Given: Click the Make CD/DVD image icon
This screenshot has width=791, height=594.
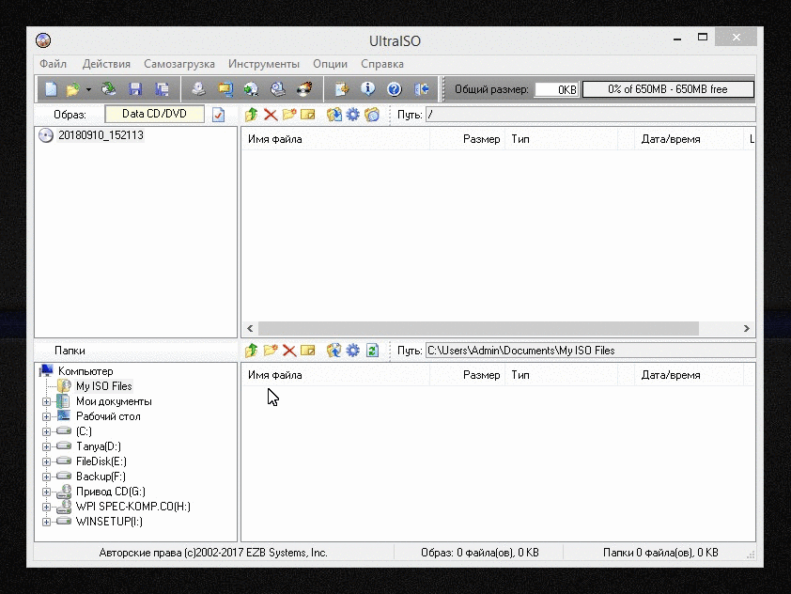Looking at the screenshot, I should 198,89.
